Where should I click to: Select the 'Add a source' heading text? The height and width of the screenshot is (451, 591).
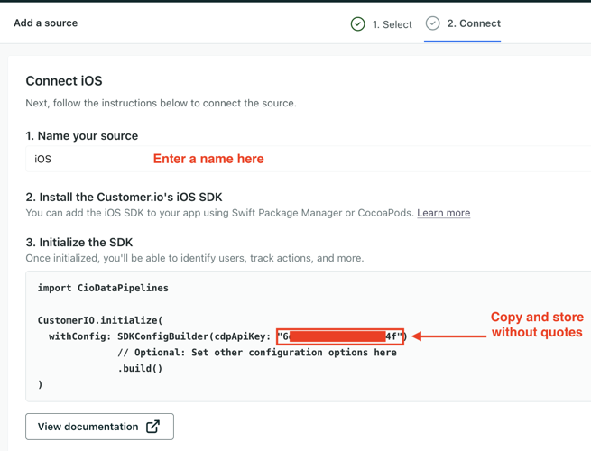(x=46, y=23)
